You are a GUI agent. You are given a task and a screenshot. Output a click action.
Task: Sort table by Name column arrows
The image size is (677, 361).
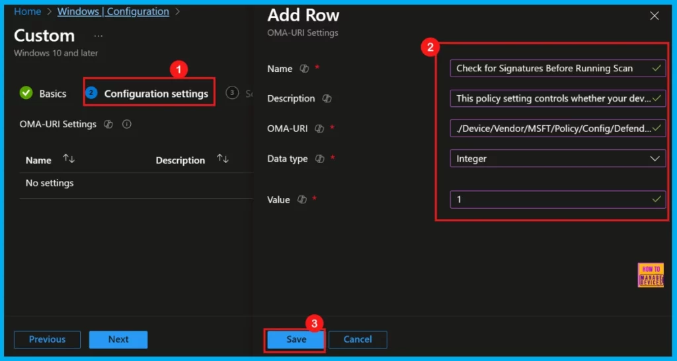tap(69, 159)
